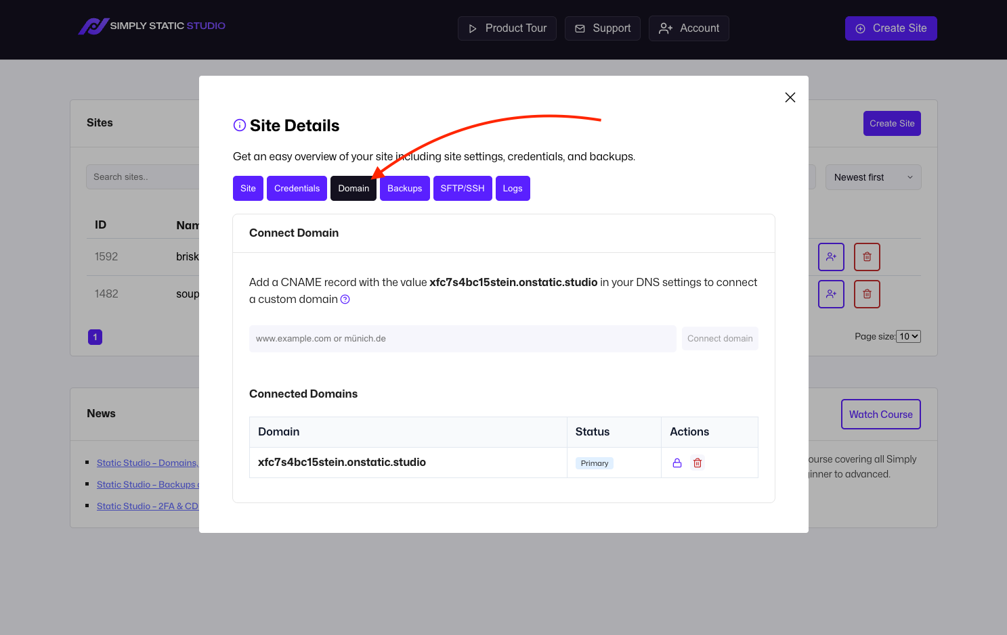Image resolution: width=1007 pixels, height=635 pixels.
Task: Open the Product Tour
Action: (x=507, y=28)
